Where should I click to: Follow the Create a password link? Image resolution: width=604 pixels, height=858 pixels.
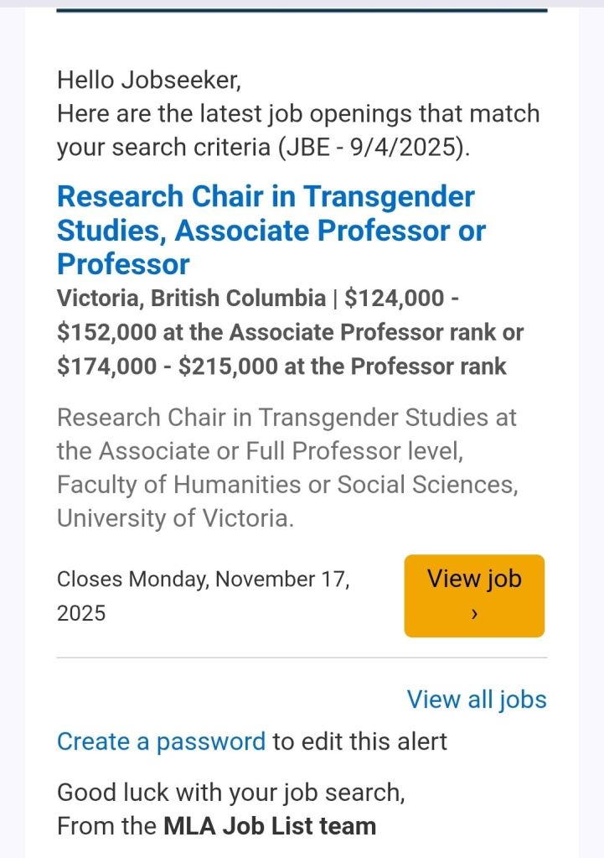161,741
